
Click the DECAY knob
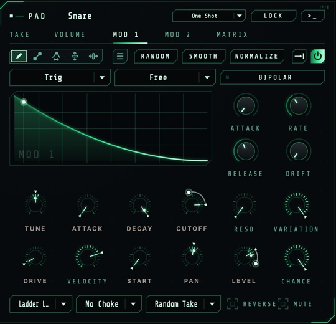pyautogui.click(x=140, y=205)
